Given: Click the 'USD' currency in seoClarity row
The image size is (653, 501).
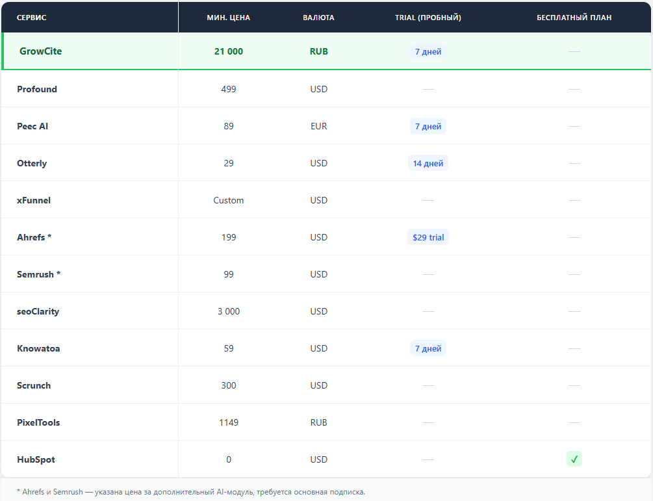Looking at the screenshot, I should pyautogui.click(x=318, y=311).
